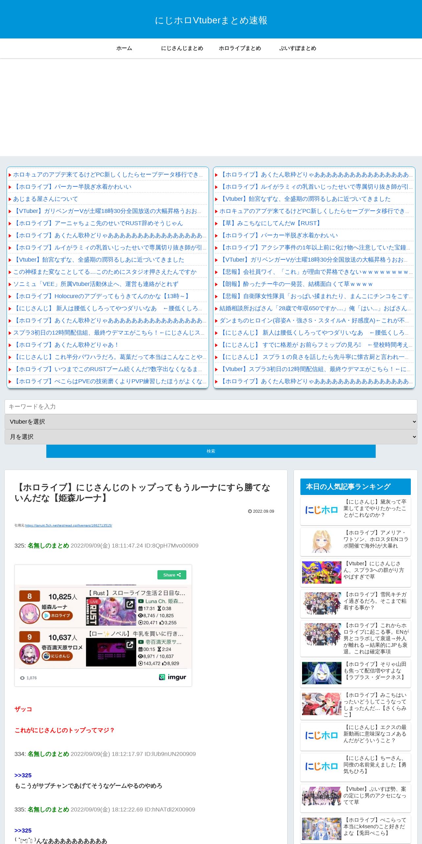Click the >>325 anchor in post 334
The image size is (422, 844).
(23, 775)
